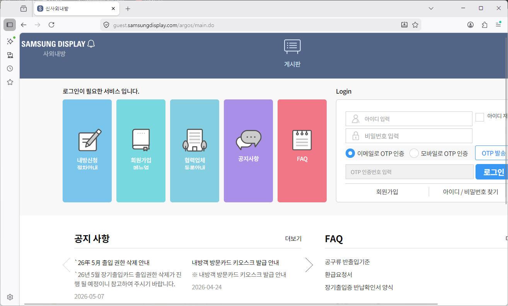Click the notification bell beside SAMSUNG DISPLAY
508x306 pixels.
click(91, 44)
